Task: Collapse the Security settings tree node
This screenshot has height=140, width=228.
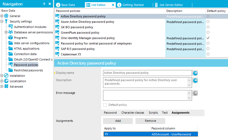Action: click(2, 21)
